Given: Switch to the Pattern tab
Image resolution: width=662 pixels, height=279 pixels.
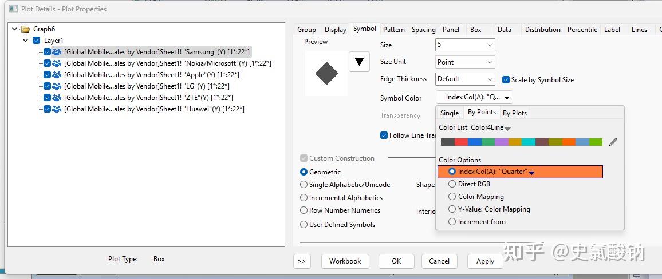Looking at the screenshot, I should 393,30.
